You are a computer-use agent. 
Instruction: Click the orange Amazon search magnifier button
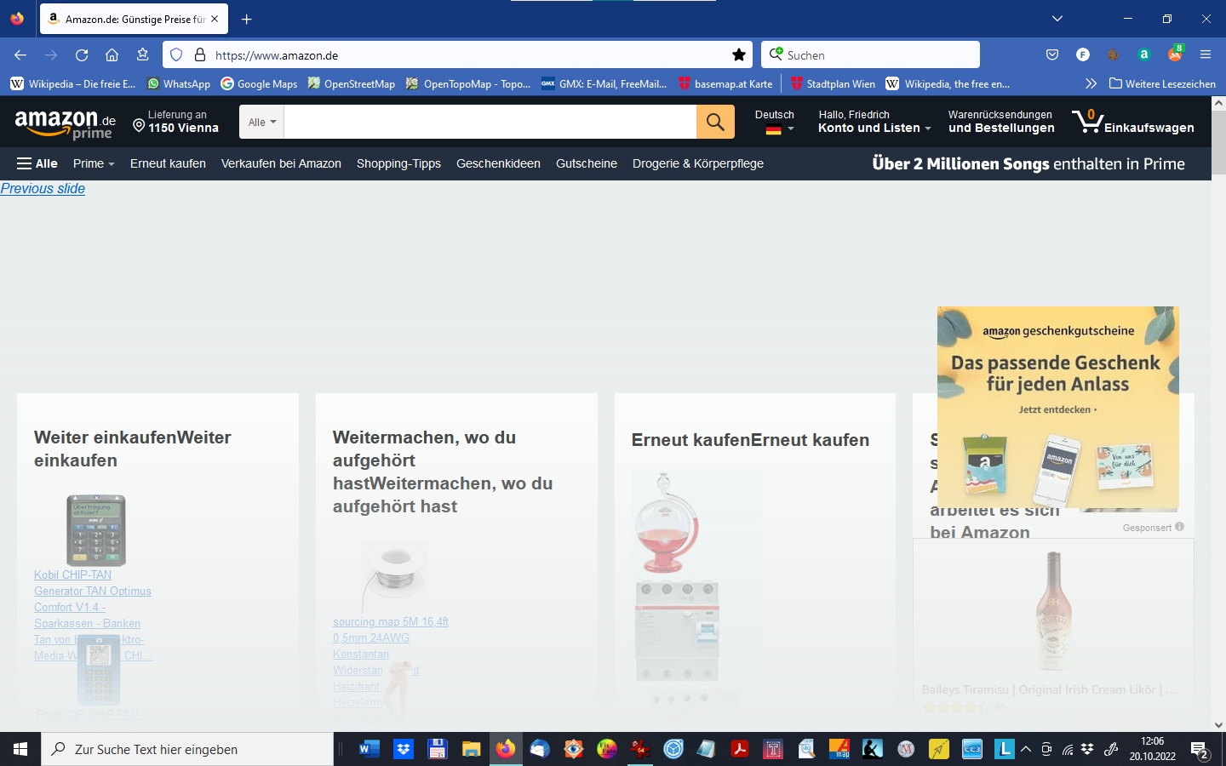tap(715, 122)
